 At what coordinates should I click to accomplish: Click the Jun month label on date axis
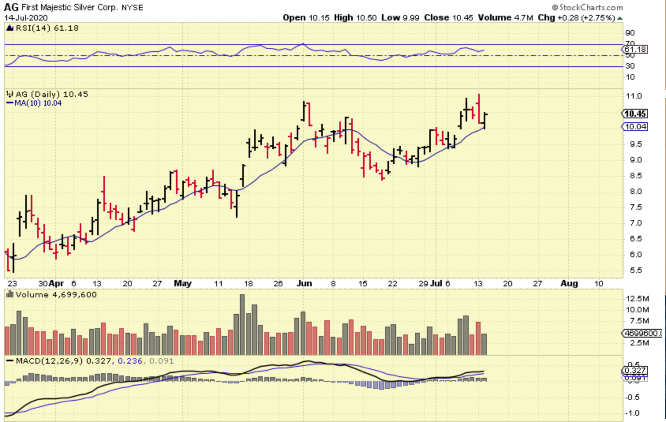click(304, 283)
